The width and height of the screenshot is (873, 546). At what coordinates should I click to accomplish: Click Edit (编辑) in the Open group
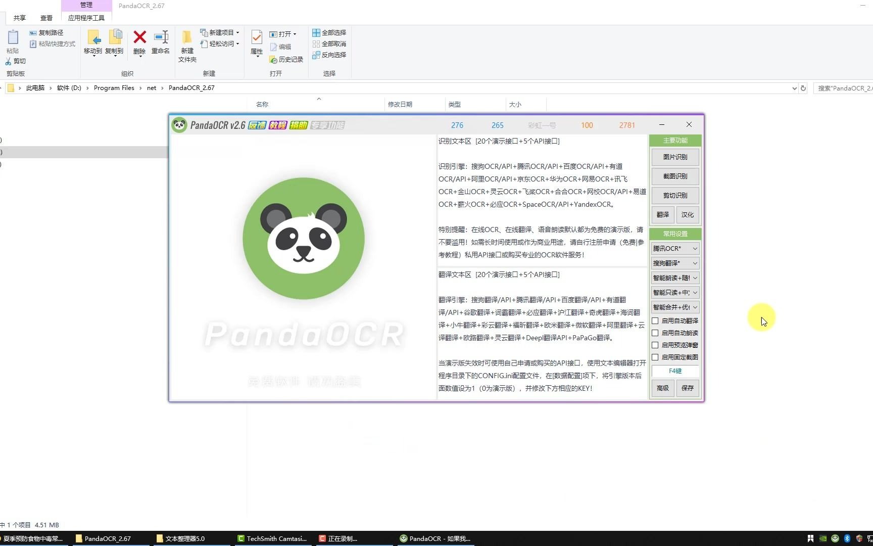click(280, 47)
